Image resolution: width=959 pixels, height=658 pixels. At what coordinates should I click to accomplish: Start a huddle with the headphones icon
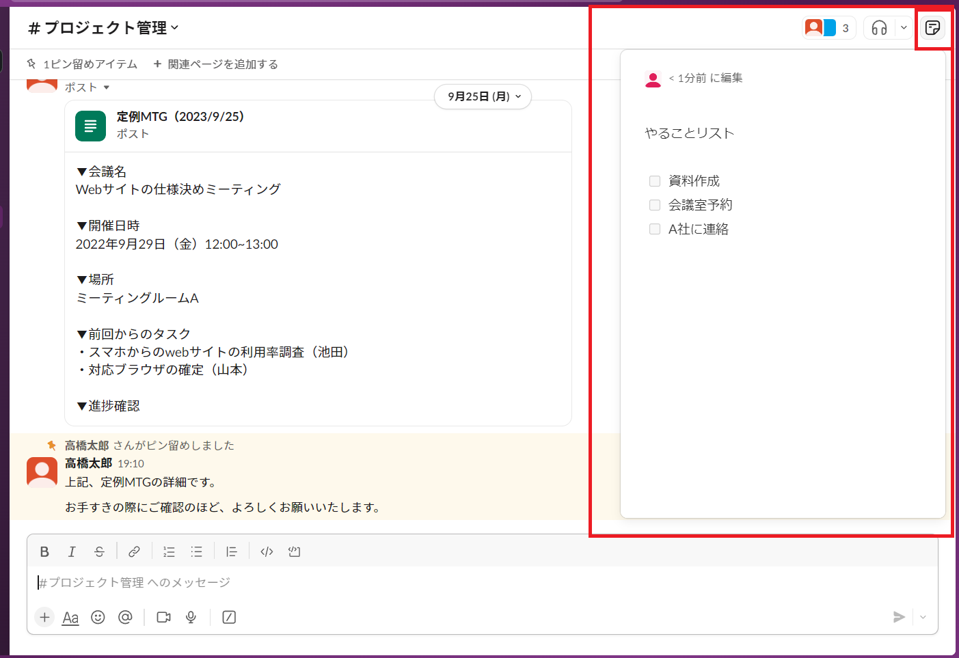tap(880, 27)
